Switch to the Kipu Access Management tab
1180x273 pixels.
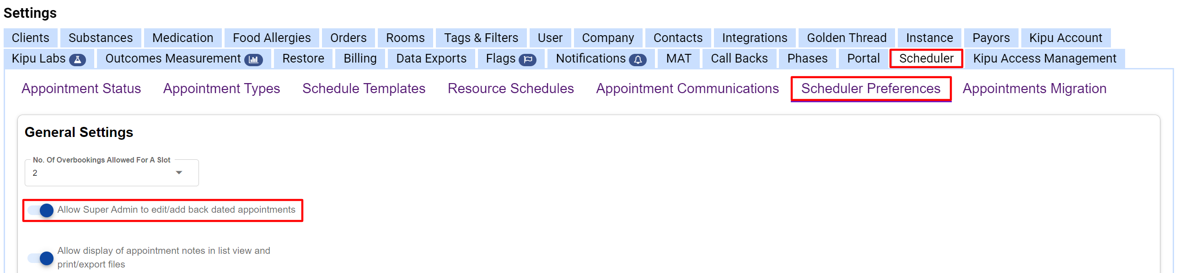pos(1045,58)
